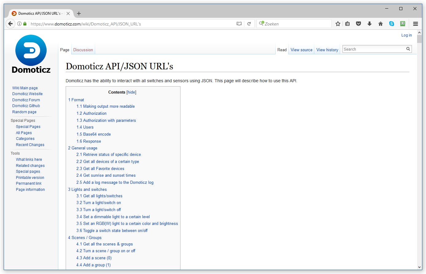Screen dimensions: 426x274
Task: Jump to 4.4 Add a group (1)
Action: pyautogui.click(x=94, y=265)
